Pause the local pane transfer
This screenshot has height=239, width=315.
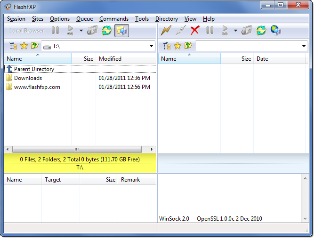[x=55, y=31]
